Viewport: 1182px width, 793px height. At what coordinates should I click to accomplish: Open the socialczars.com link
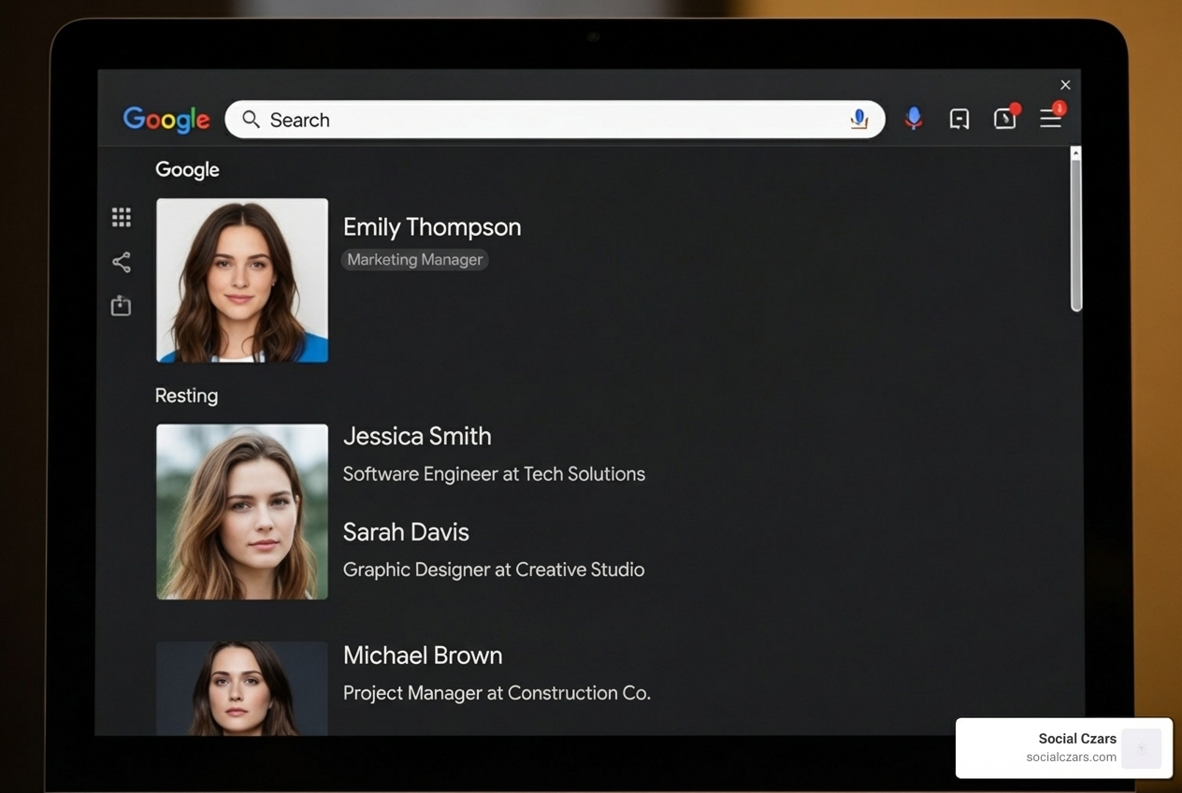(x=1071, y=757)
